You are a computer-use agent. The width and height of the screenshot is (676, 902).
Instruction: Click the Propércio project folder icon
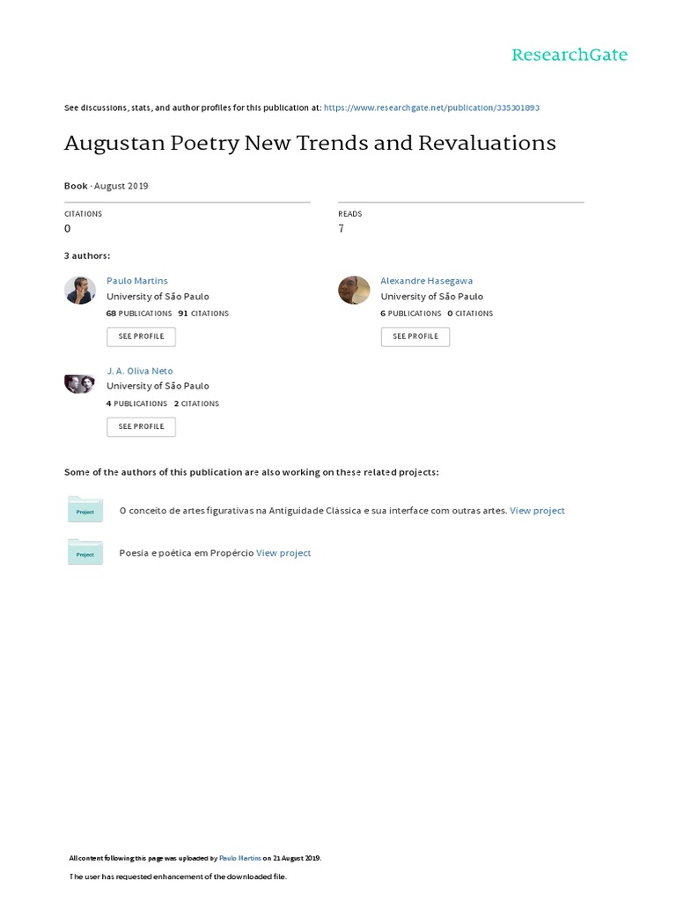pos(85,552)
